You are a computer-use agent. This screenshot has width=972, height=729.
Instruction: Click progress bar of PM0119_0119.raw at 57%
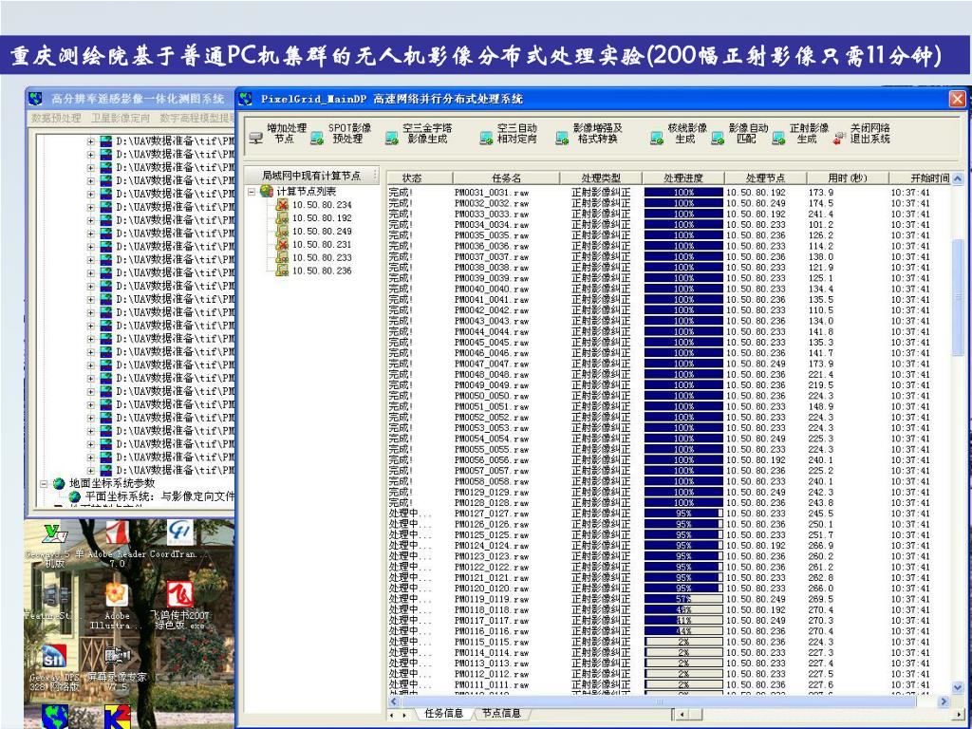(683, 600)
